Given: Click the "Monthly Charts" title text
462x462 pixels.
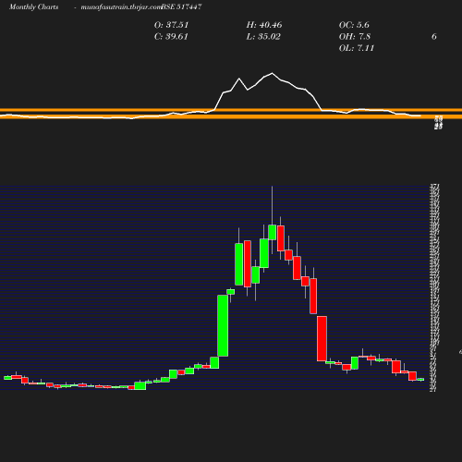Looking at the screenshot, I should coord(33,7).
